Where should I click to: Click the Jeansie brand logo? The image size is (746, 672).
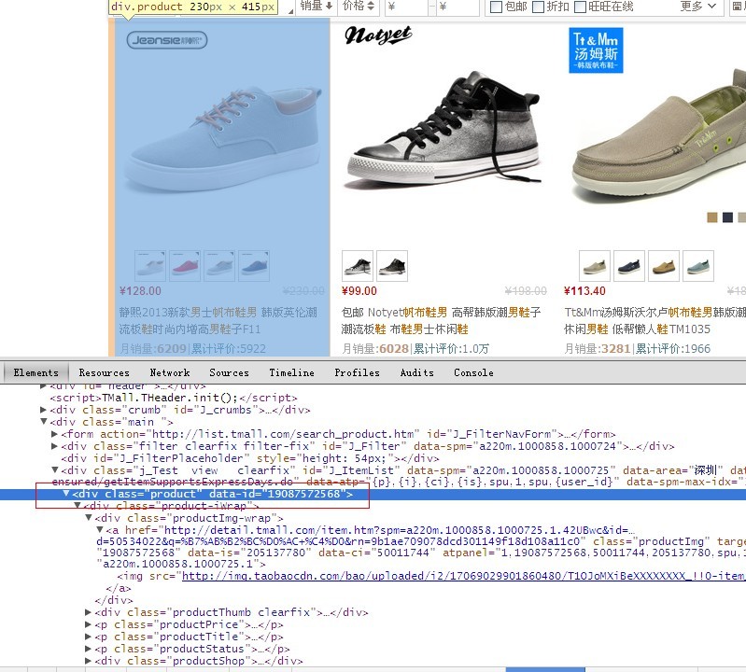167,40
